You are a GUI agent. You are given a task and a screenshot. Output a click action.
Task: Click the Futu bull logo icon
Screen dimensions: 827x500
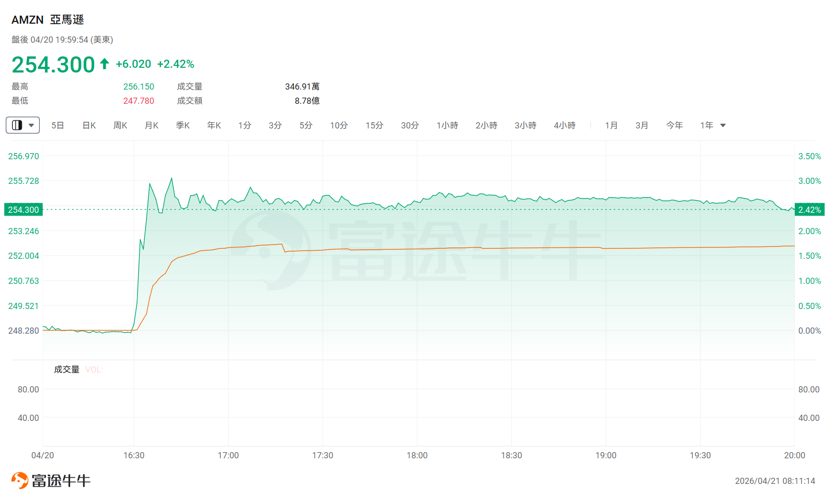pos(20,481)
